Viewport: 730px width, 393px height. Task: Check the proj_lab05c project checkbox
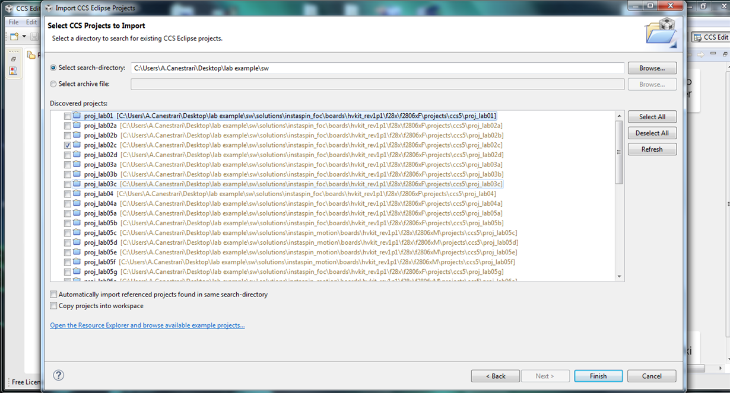click(68, 233)
